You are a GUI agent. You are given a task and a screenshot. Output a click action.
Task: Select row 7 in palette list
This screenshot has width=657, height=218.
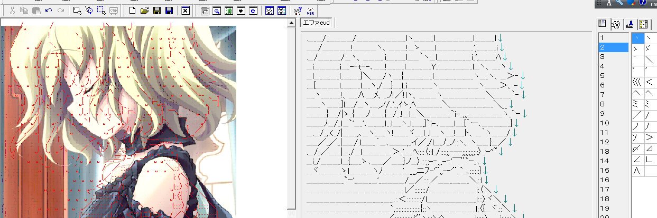[613, 94]
